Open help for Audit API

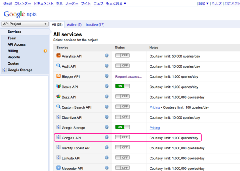click(x=107, y=66)
